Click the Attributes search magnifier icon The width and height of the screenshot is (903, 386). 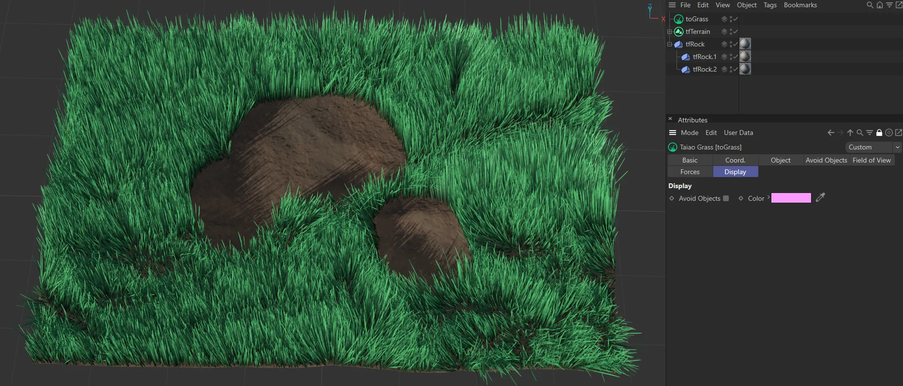click(860, 133)
